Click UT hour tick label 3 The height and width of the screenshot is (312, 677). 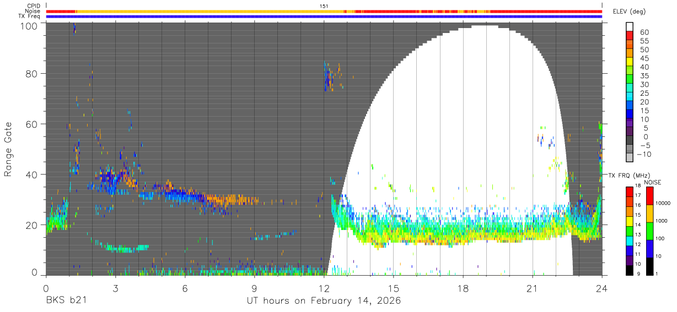[x=115, y=288]
